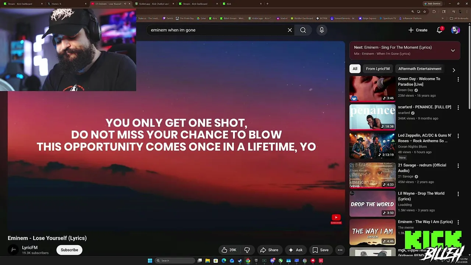Click the search magnifier button

[303, 30]
